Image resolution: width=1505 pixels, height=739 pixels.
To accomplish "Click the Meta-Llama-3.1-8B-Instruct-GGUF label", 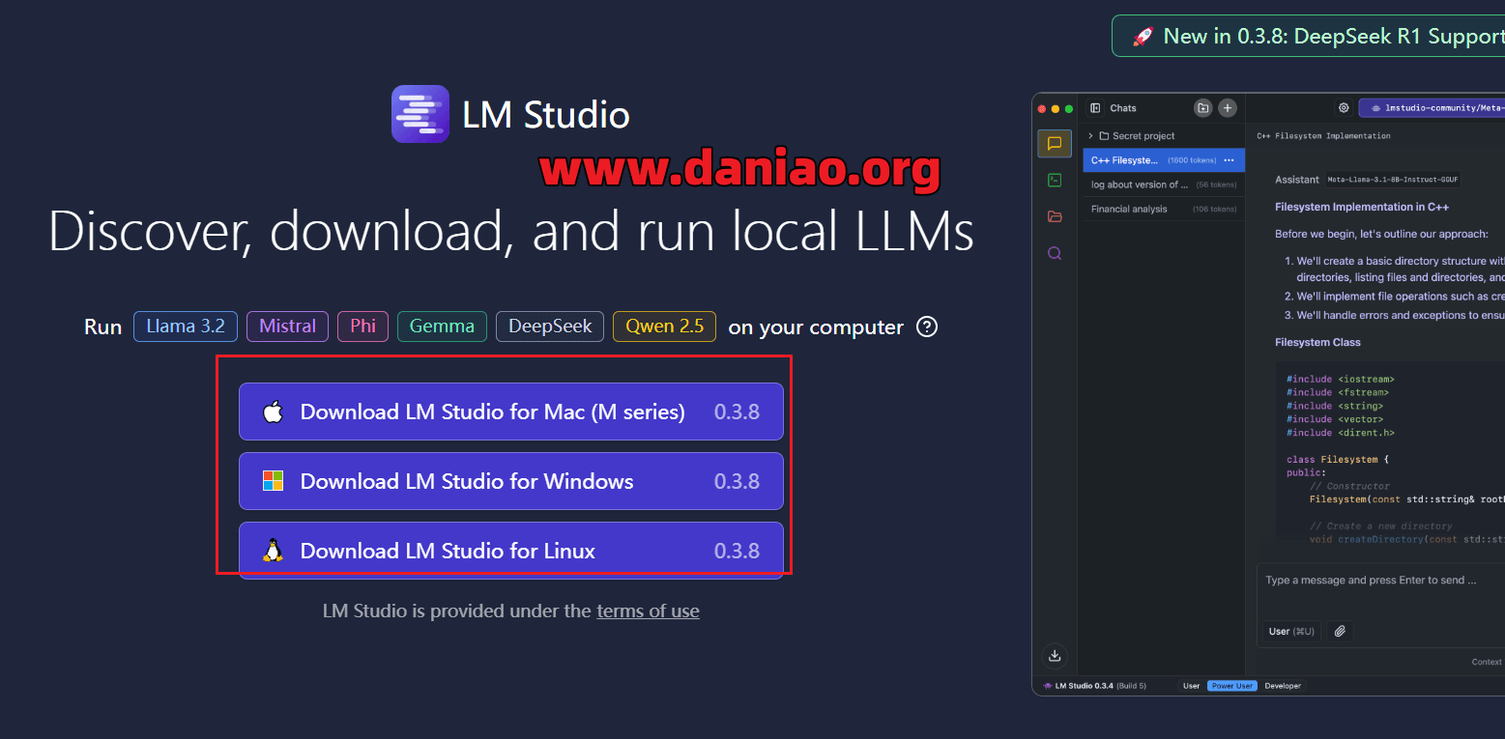I will [x=1391, y=180].
